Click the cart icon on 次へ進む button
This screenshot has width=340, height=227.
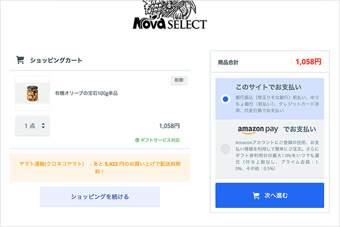pos(256,196)
